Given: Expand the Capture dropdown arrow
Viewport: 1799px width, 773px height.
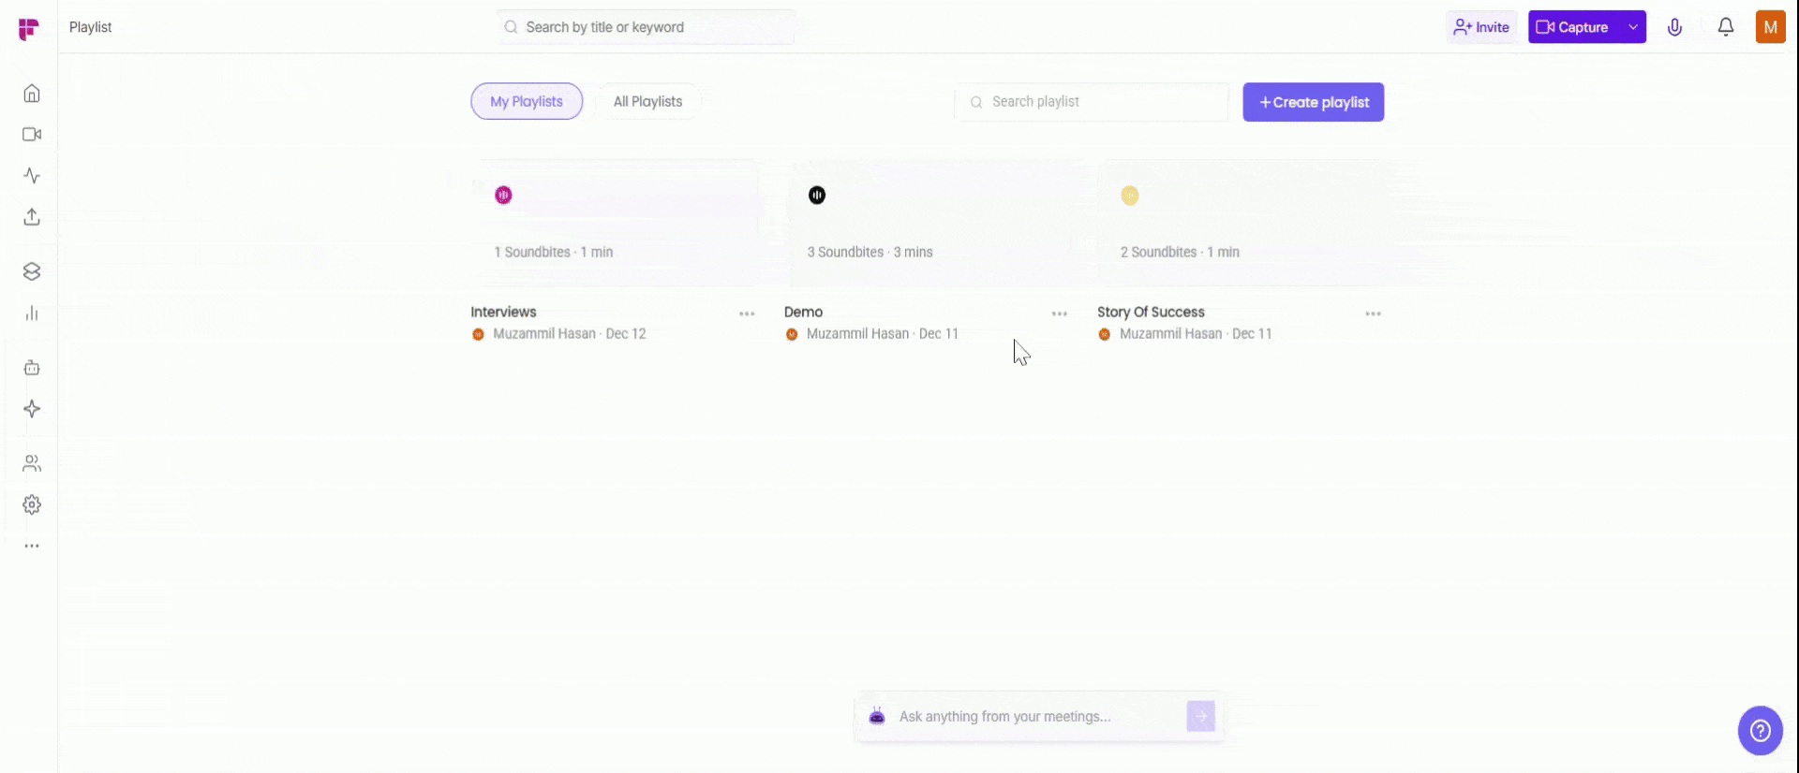Looking at the screenshot, I should (1633, 27).
